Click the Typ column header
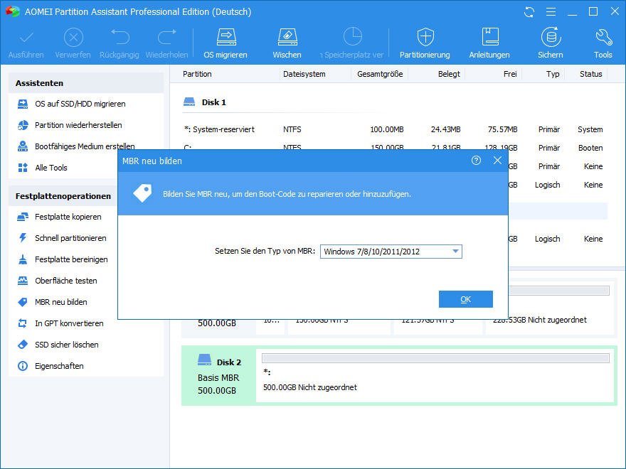This screenshot has height=469, width=626. coord(553,74)
